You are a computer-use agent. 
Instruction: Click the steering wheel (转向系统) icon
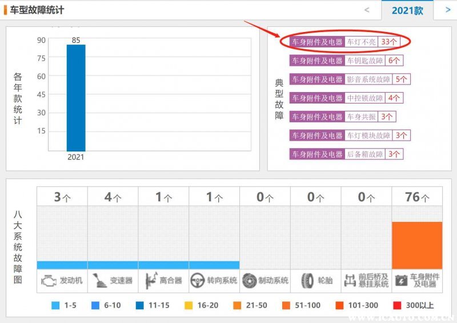198,281
